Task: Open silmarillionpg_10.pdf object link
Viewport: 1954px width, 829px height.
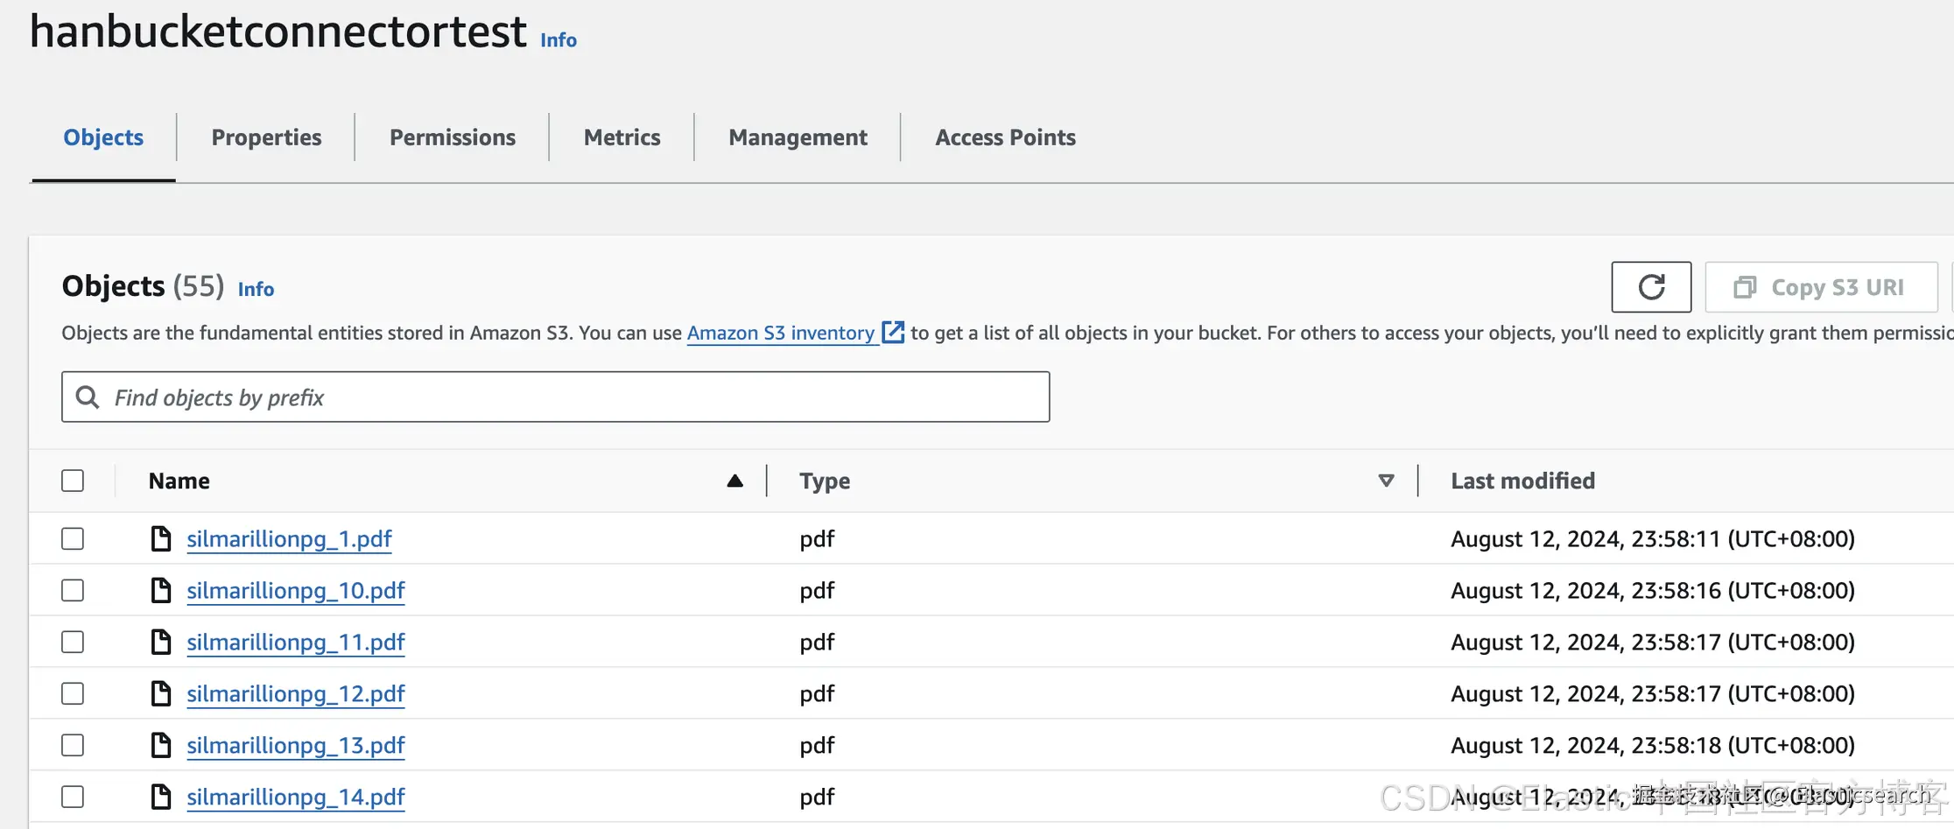Action: (295, 590)
